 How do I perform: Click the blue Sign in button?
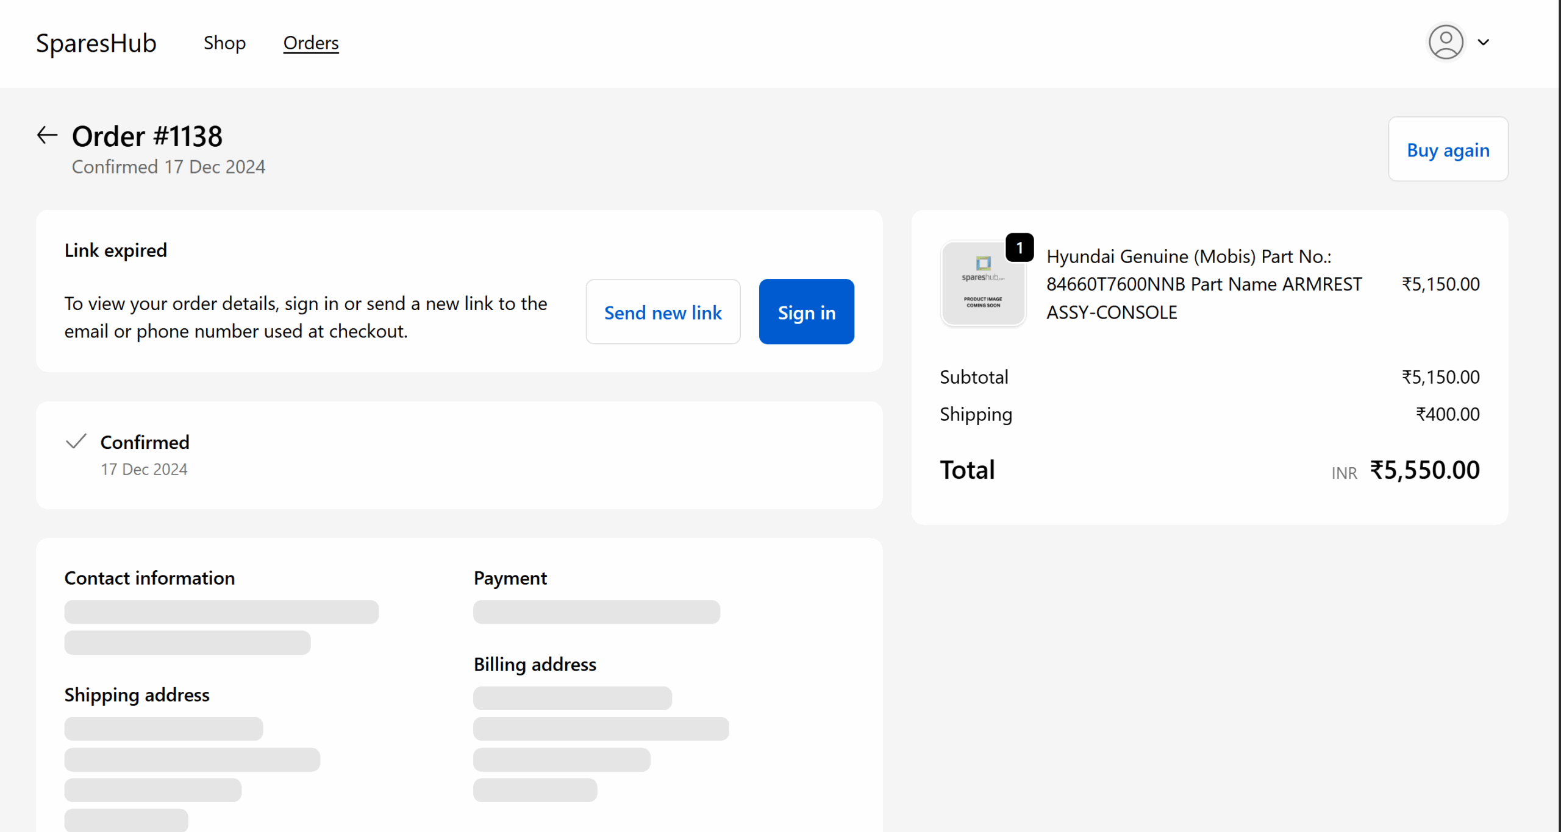tap(806, 312)
